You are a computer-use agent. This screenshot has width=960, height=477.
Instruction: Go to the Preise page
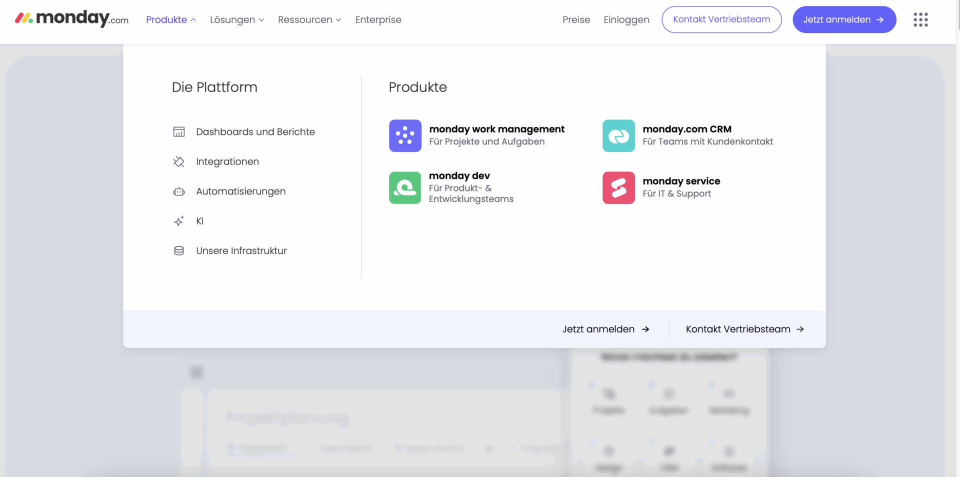pyautogui.click(x=576, y=19)
